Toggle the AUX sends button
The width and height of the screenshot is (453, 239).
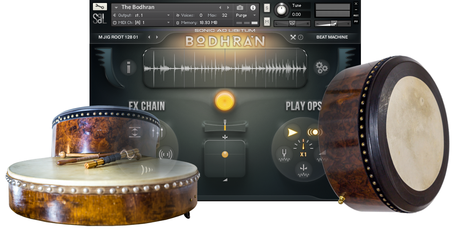[x=356, y=15]
